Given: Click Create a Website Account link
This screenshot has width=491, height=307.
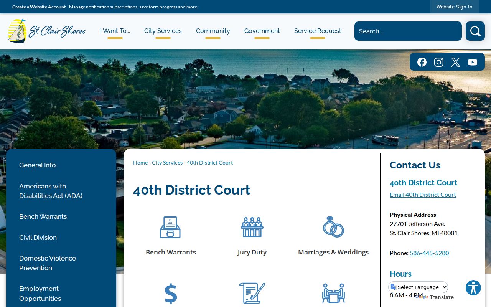Looking at the screenshot, I should click(x=39, y=7).
